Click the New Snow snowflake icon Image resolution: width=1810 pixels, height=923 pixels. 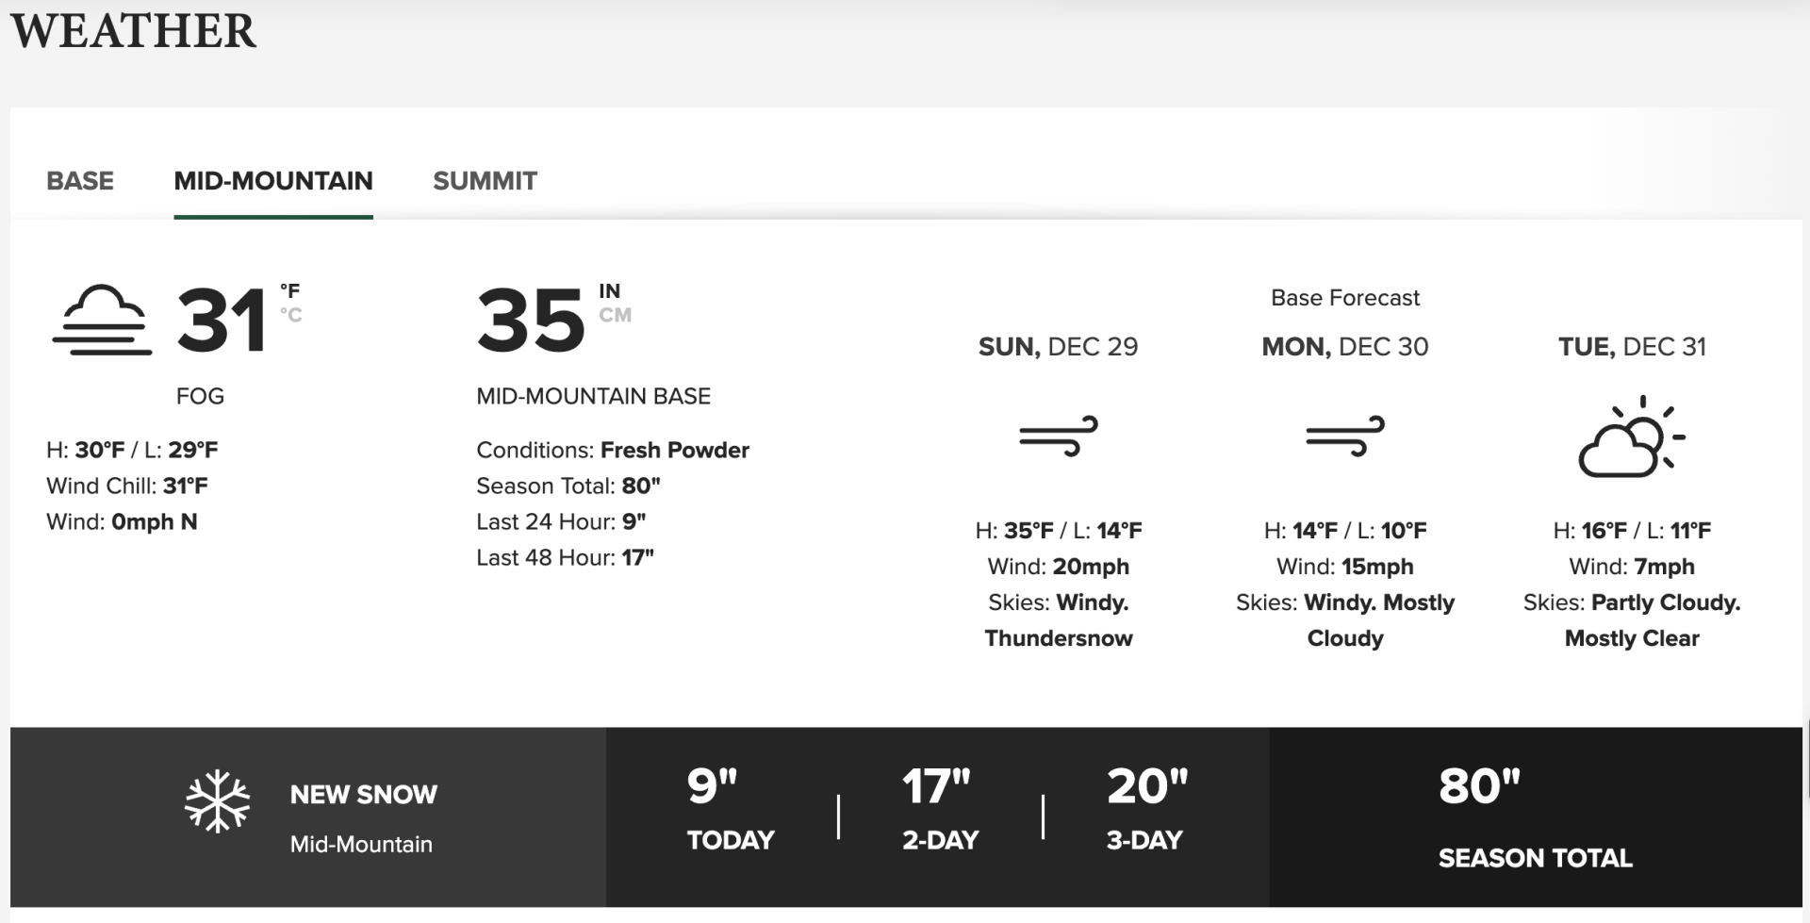[x=218, y=802]
